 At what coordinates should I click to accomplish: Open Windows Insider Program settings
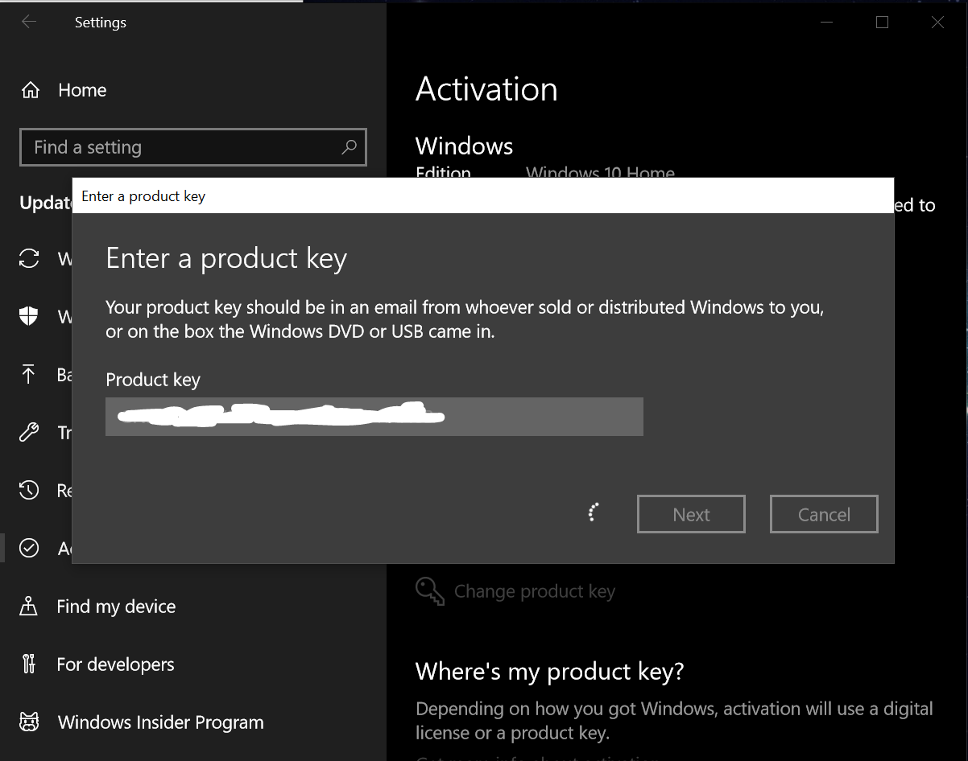pyautogui.click(x=161, y=722)
